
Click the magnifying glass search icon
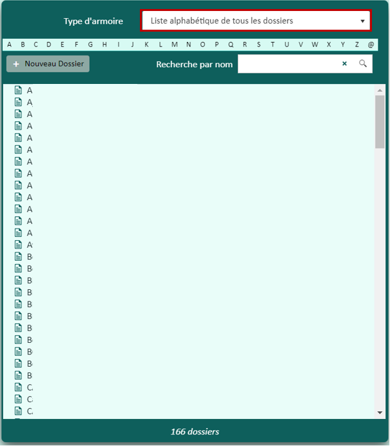[x=363, y=64]
